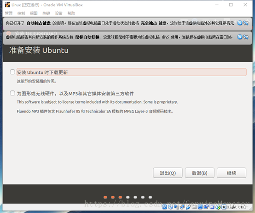Open the 帮助 menu
This screenshot has height=213, width=255.
(x=71, y=13)
